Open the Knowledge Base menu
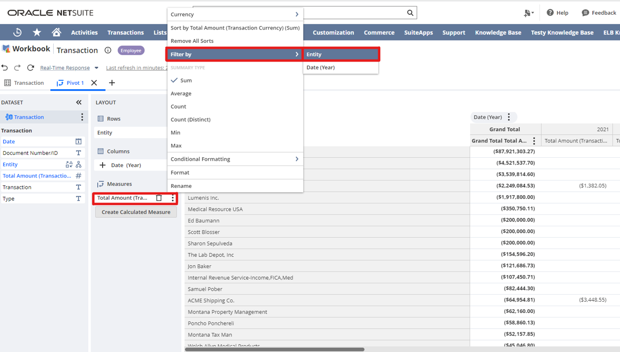620x352 pixels. (x=498, y=33)
